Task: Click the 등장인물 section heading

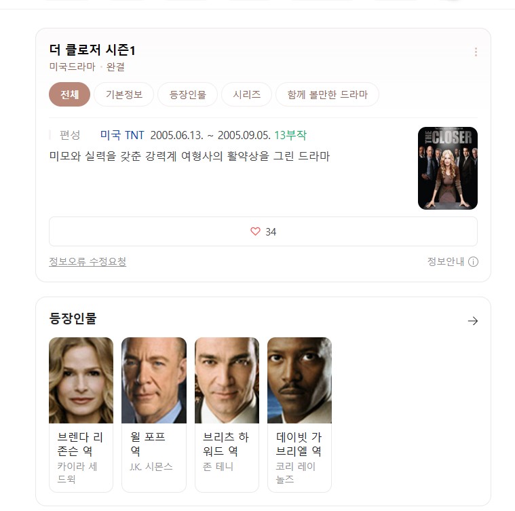Action: tap(73, 318)
